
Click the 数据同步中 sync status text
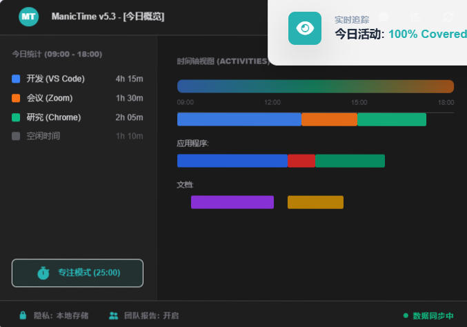(x=433, y=316)
